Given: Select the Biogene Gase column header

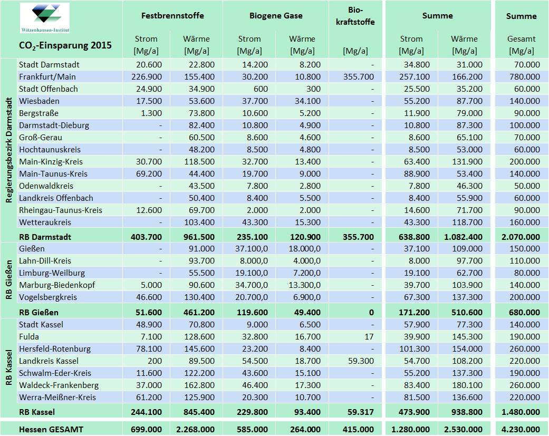Looking at the screenshot, I should pos(276,16).
